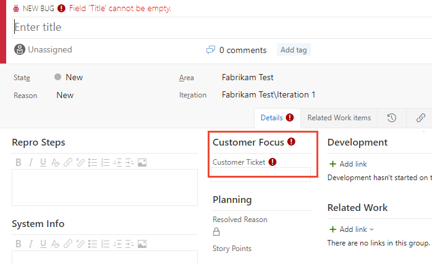Insert numbered list in Repro Steps
The width and height of the screenshot is (432, 264).
pos(105,163)
